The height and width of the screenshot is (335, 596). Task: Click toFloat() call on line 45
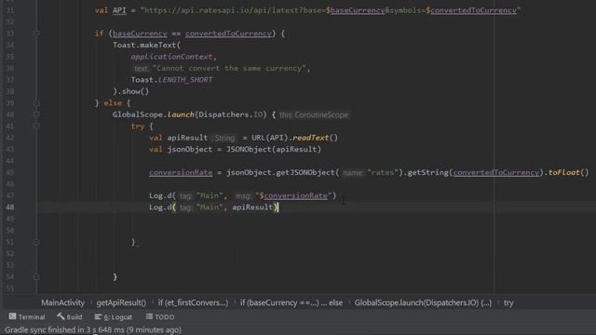click(568, 172)
